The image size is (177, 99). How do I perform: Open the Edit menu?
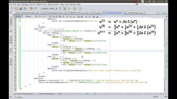[x=14, y=4]
